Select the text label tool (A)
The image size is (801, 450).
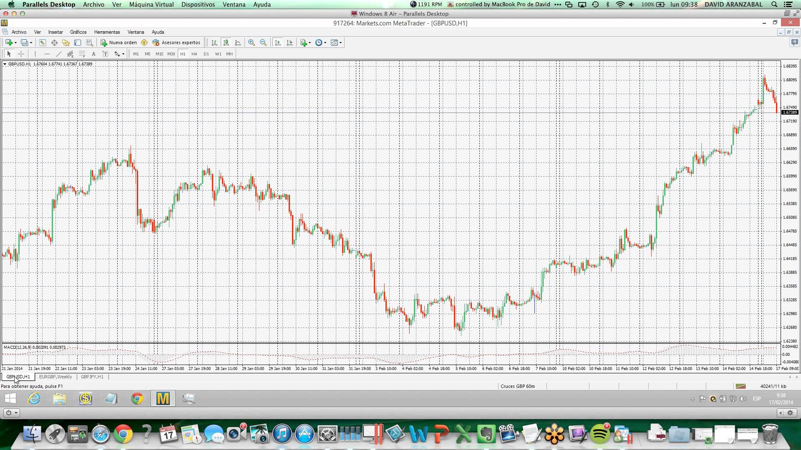(93, 54)
